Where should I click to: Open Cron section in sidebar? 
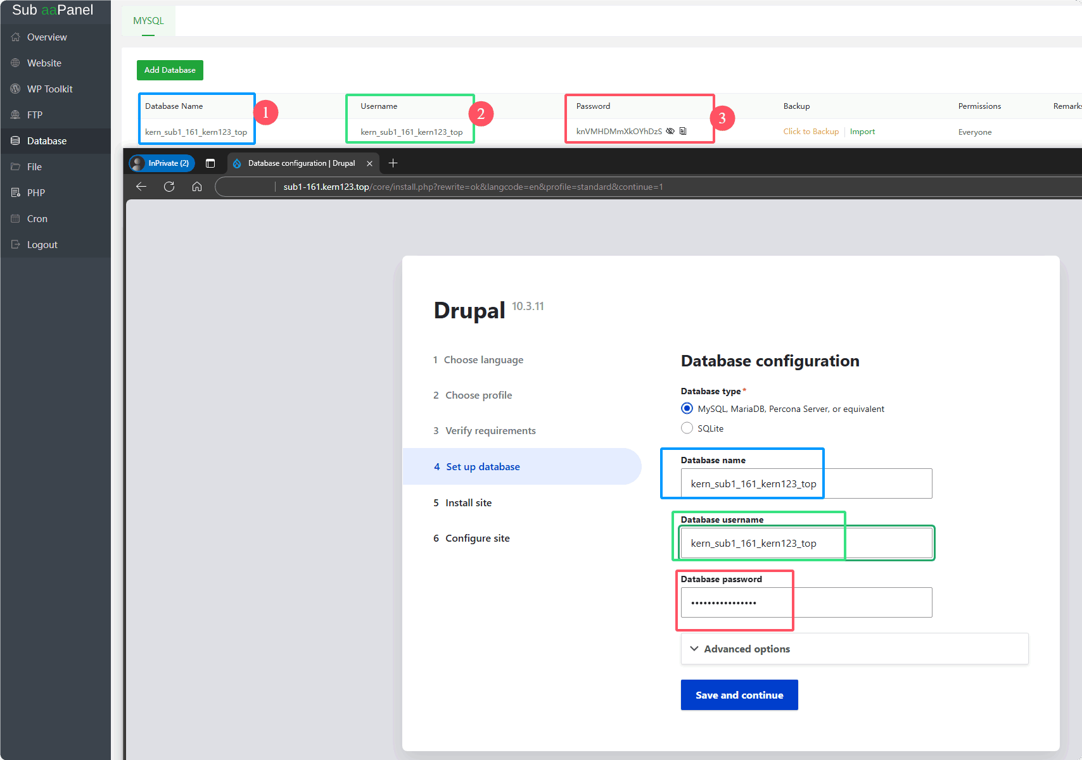pos(55,219)
